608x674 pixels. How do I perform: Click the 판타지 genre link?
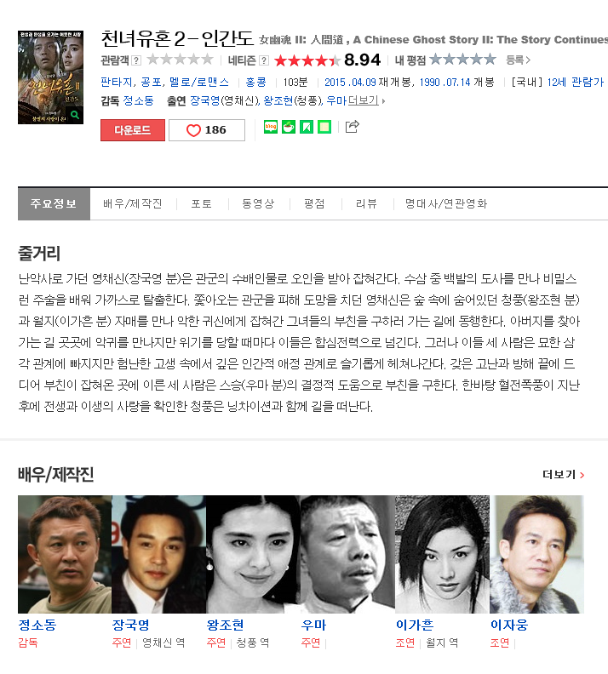(117, 82)
